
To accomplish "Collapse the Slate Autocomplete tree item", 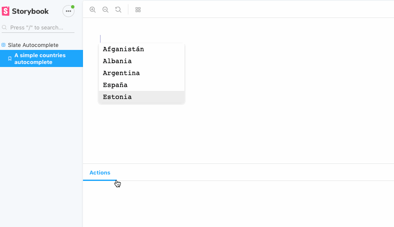I will (x=33, y=45).
